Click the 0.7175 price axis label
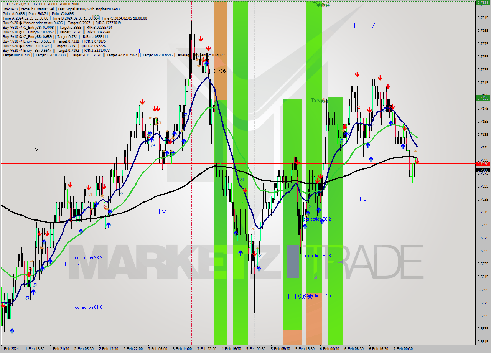The image size is (491, 353). [483, 109]
